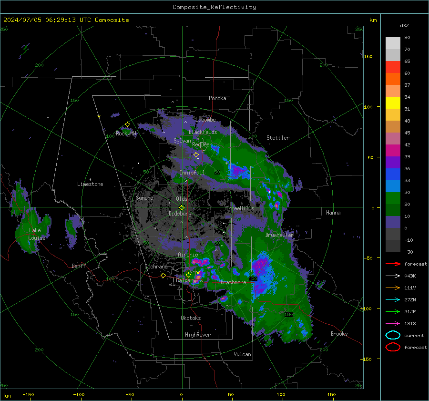The image size is (429, 401).
Task: Click the yellow diamond marker below Cochrane
Action: click(163, 275)
